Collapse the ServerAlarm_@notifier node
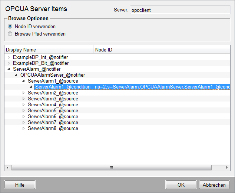 9,69
